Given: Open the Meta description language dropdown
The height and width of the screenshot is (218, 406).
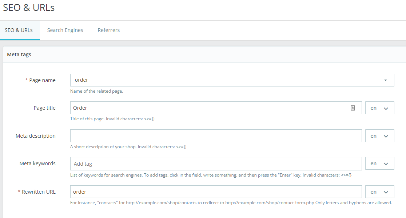Looking at the screenshot, I should 379,136.
